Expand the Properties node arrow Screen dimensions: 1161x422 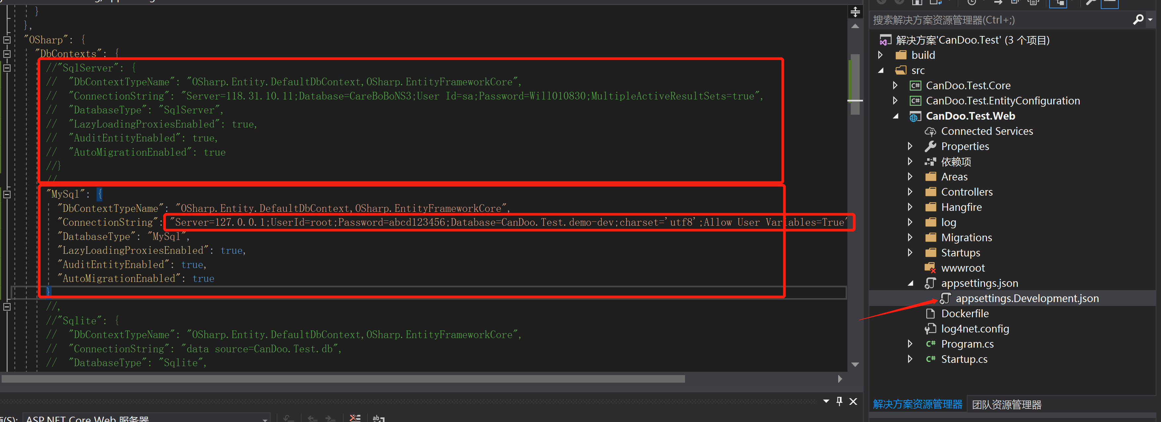tap(910, 146)
